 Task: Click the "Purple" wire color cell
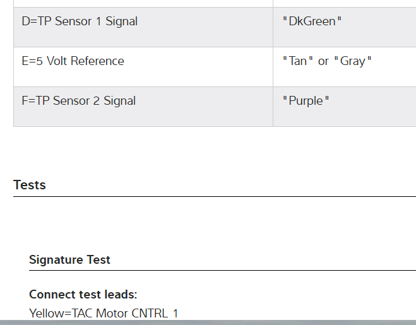(306, 101)
